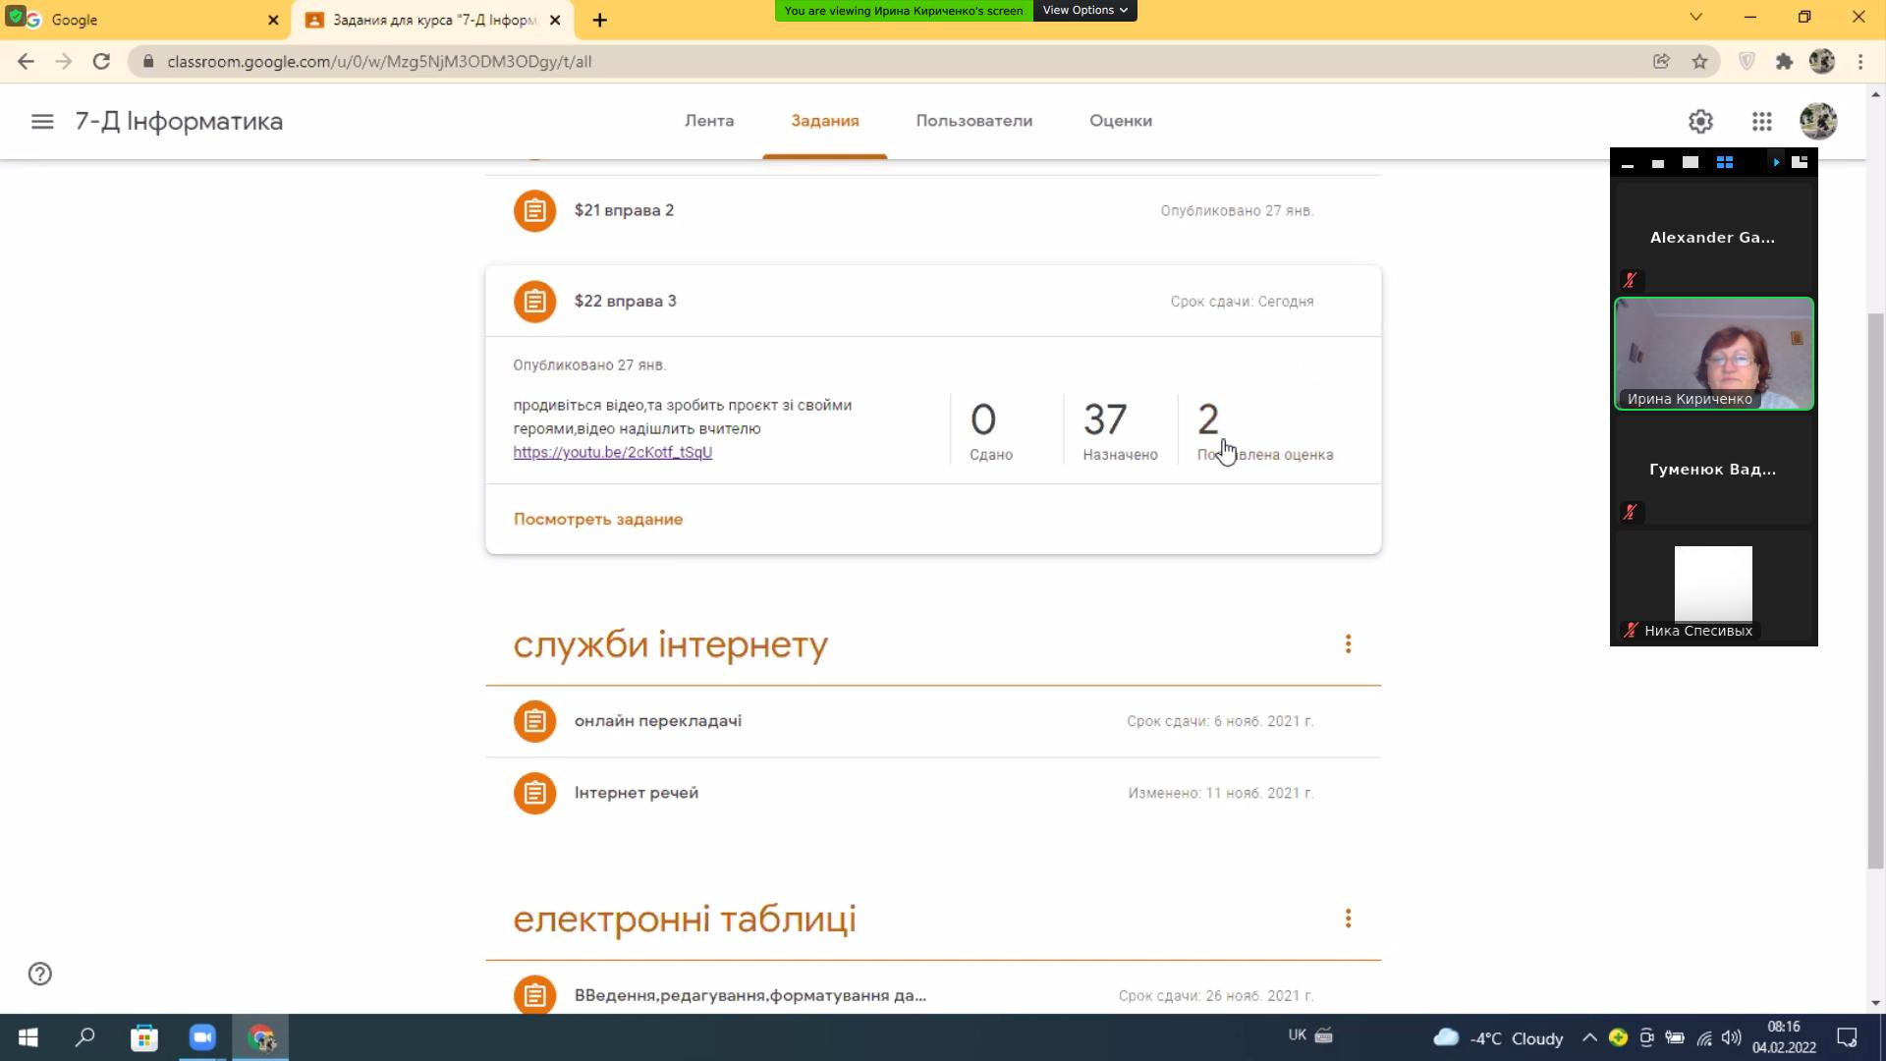Expand the View Options dropdown
The height and width of the screenshot is (1061, 1886).
[x=1084, y=10]
